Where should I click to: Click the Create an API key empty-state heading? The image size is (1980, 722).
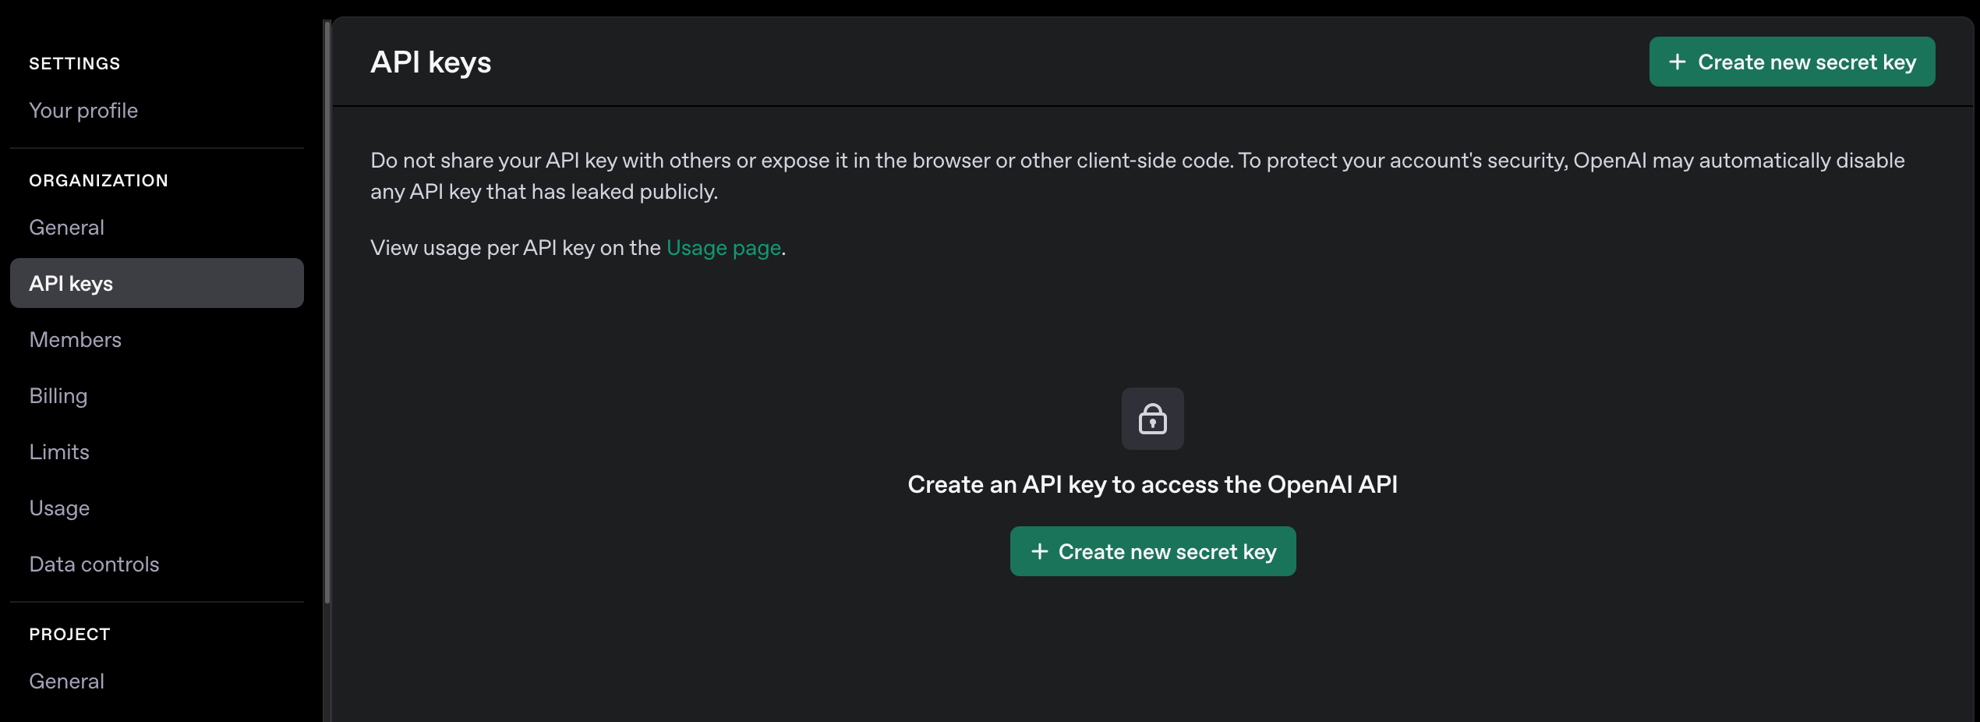click(1152, 485)
